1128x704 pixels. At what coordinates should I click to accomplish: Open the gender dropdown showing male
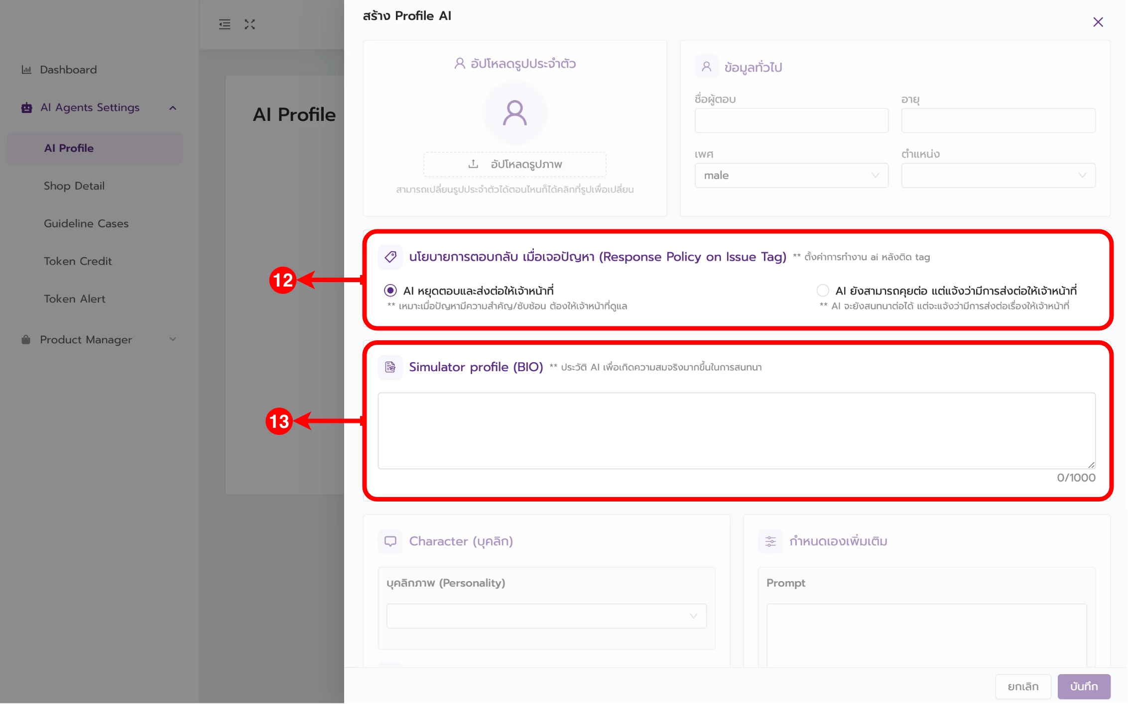coord(791,176)
